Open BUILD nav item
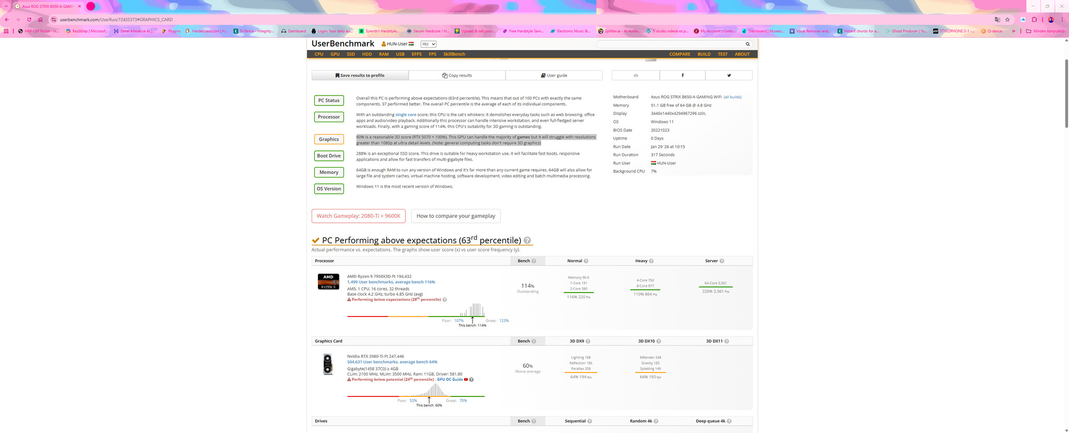This screenshot has width=1069, height=433. 704,54
